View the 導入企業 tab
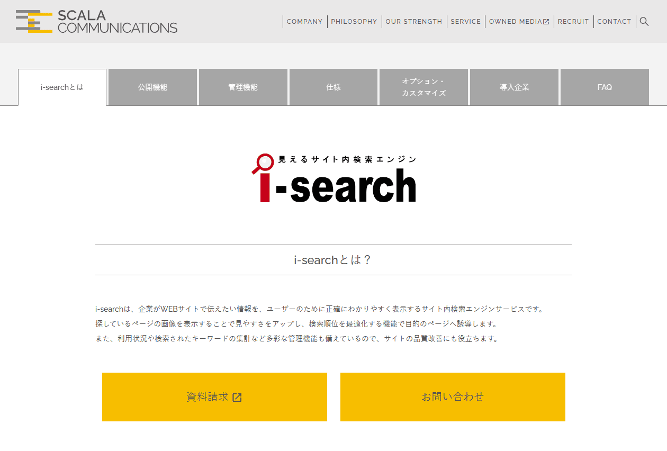This screenshot has height=451, width=667. click(x=514, y=87)
